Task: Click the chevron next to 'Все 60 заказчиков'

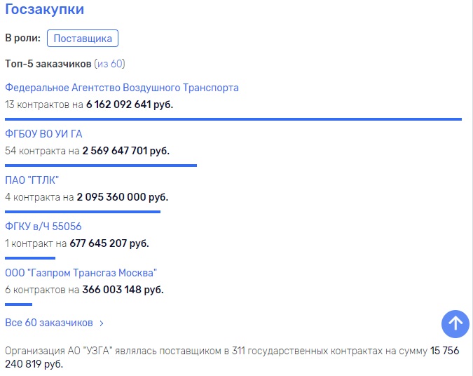Action: [102, 323]
